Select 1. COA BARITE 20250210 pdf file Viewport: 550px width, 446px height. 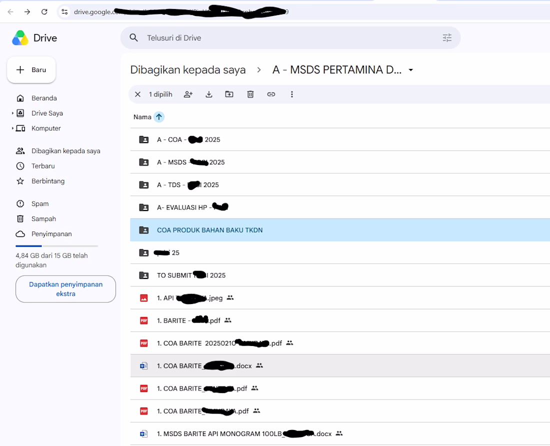pos(340,343)
